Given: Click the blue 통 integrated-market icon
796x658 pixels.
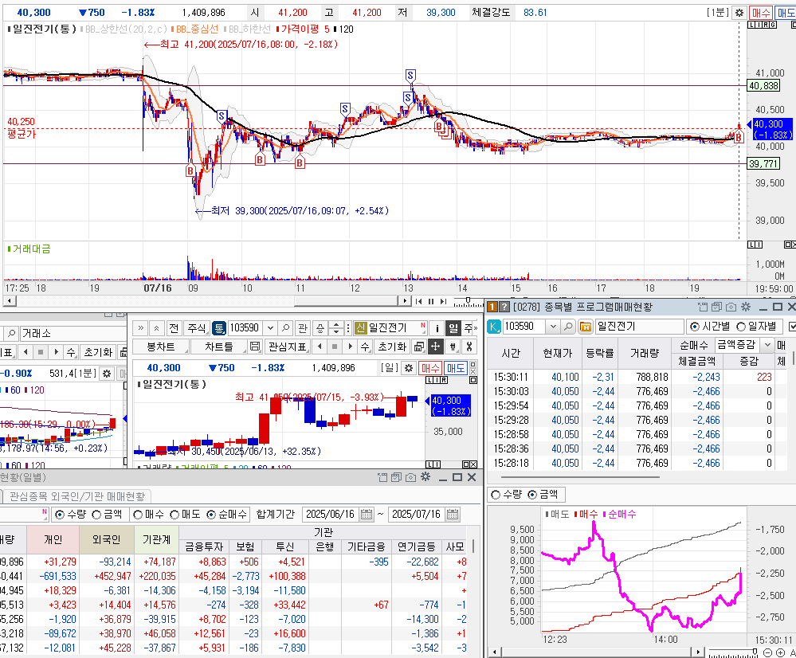Looking at the screenshot, I should coord(219,328).
